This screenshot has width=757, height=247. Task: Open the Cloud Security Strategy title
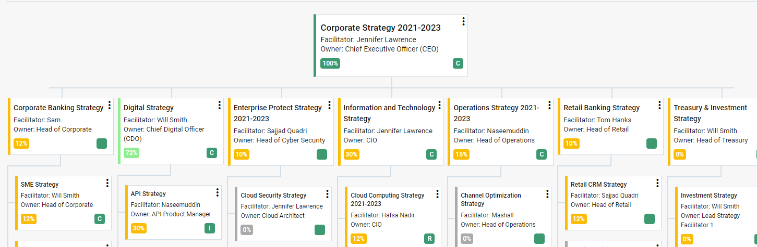point(273,196)
